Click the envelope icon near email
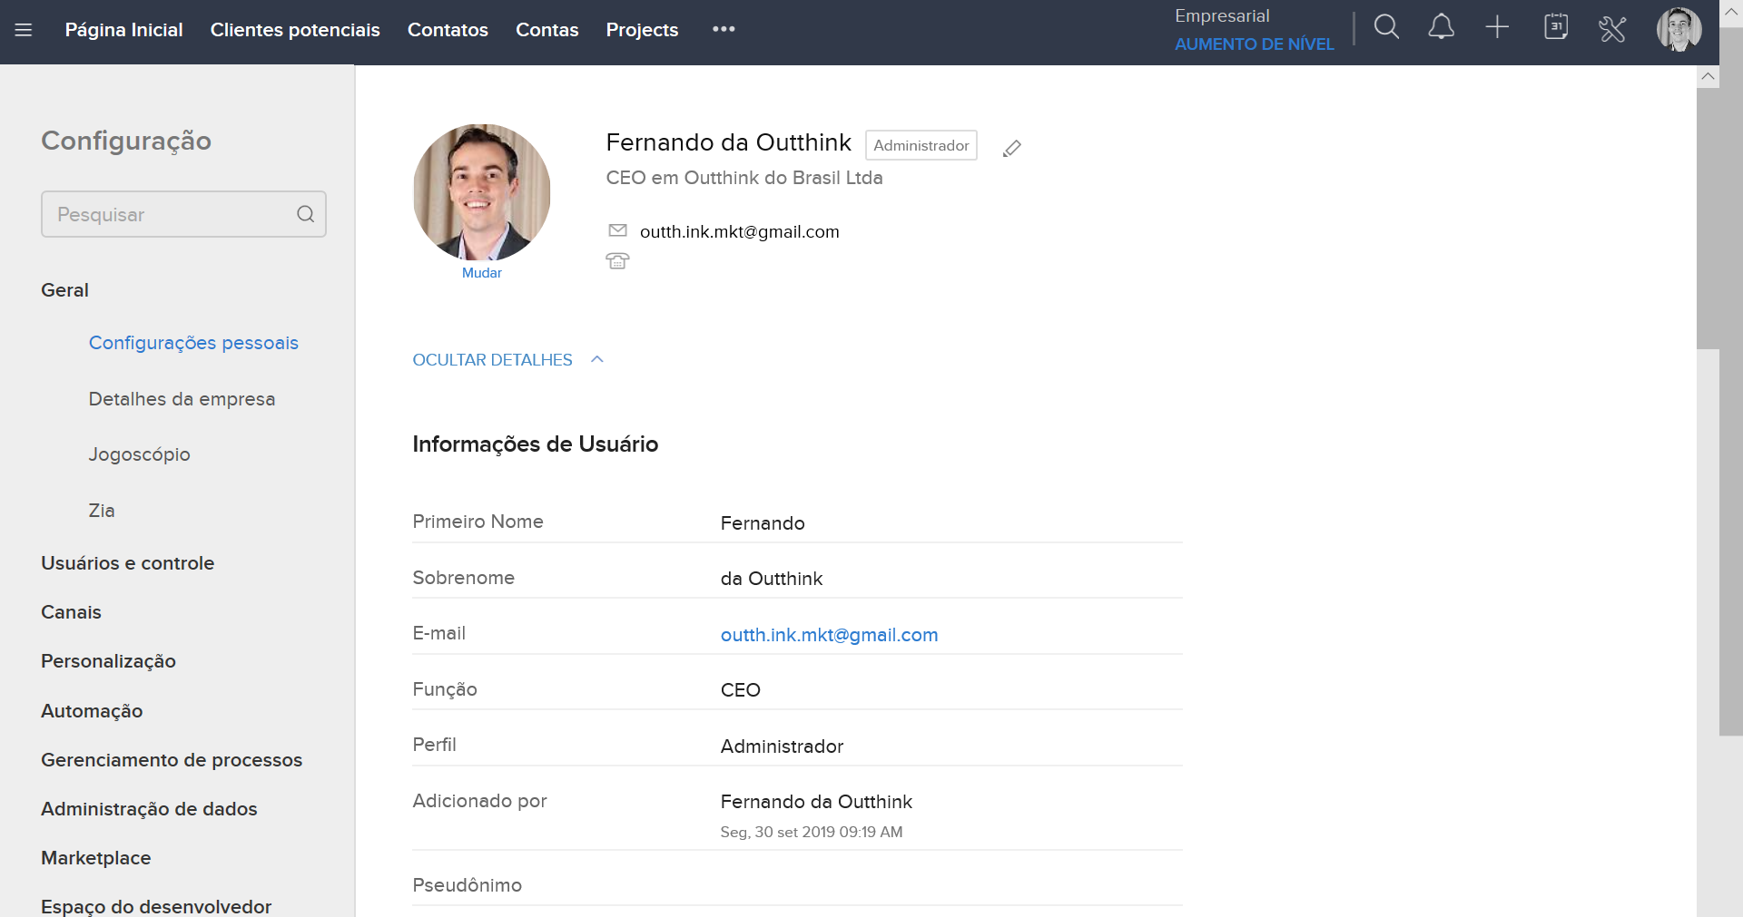This screenshot has width=1743, height=917. click(x=617, y=230)
